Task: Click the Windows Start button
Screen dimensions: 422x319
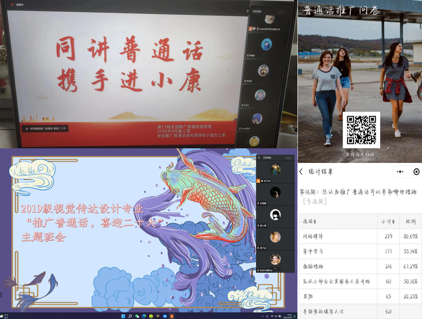Action: pyautogui.click(x=123, y=316)
